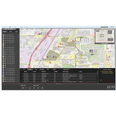This screenshot has height=116, width=116.
Task: Select Map Preset 1 button
Action: pyautogui.click(x=30, y=88)
